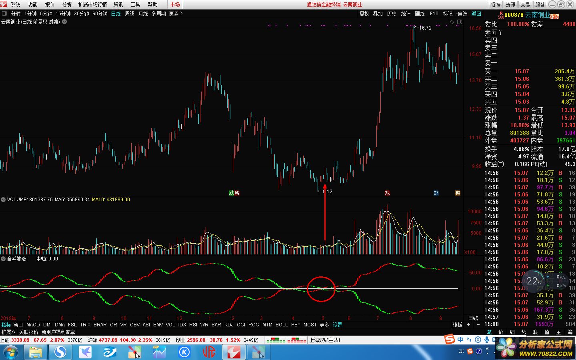
Task: Select the KDJ indicator
Action: point(229,325)
